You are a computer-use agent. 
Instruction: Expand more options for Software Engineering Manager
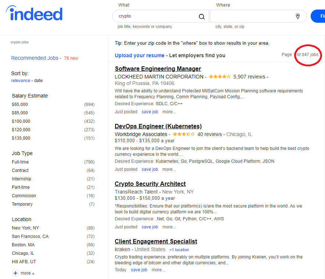(x=169, y=112)
